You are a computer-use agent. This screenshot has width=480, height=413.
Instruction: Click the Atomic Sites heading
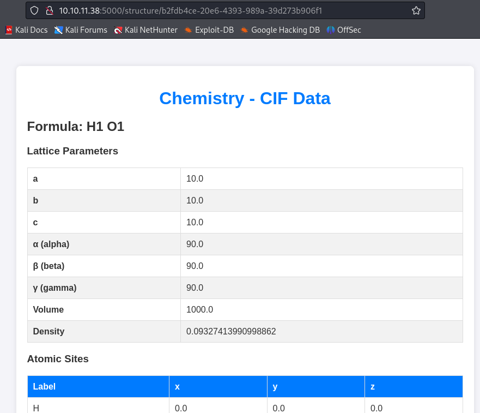(x=58, y=359)
